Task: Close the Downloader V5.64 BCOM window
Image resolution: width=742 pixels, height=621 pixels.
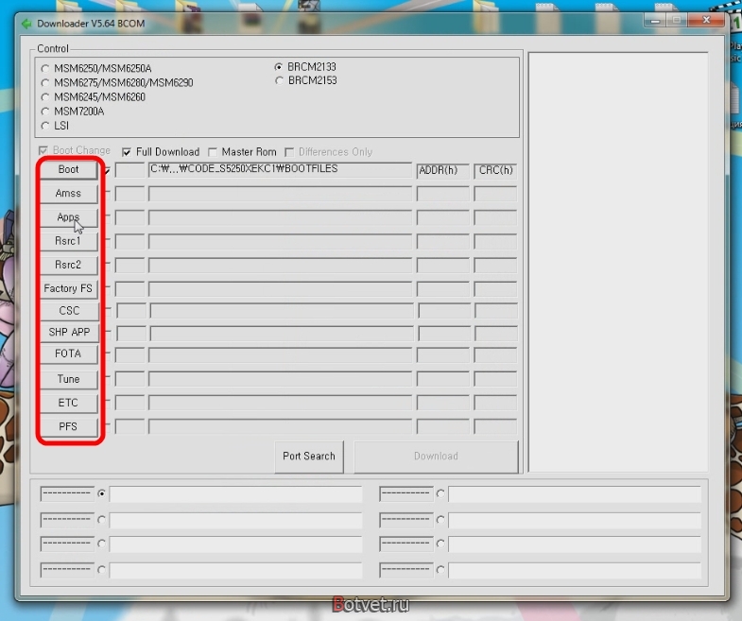Action: click(706, 20)
